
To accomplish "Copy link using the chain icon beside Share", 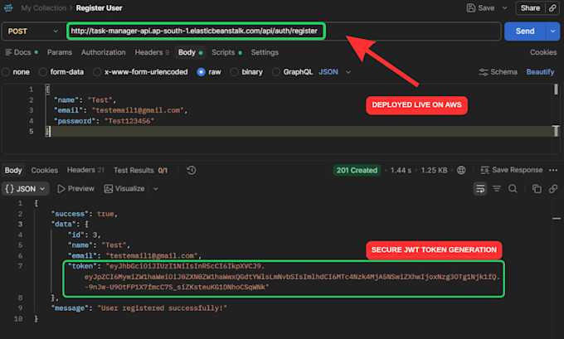I will tap(552, 8).
